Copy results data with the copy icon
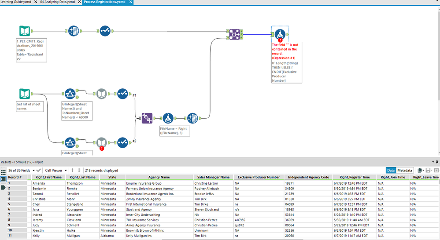Screen dimensions: 440x240 click(x=419, y=170)
